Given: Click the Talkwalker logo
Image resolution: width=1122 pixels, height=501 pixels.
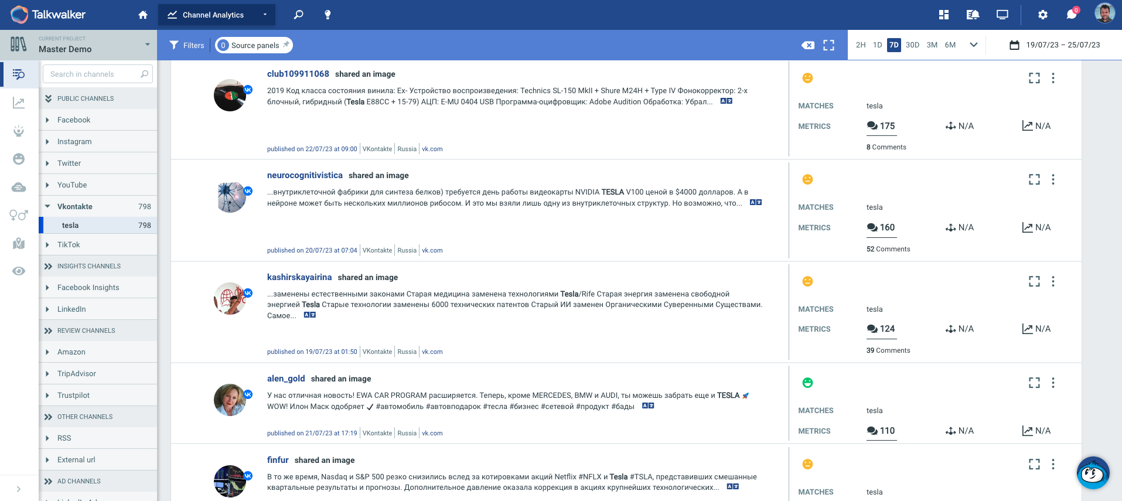Looking at the screenshot, I should 48,15.
